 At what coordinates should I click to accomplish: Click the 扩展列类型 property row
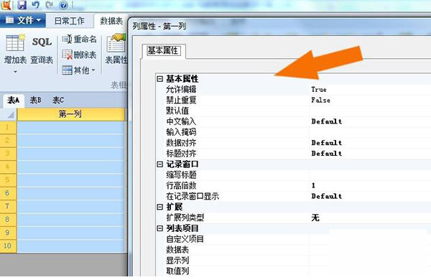click(x=293, y=218)
